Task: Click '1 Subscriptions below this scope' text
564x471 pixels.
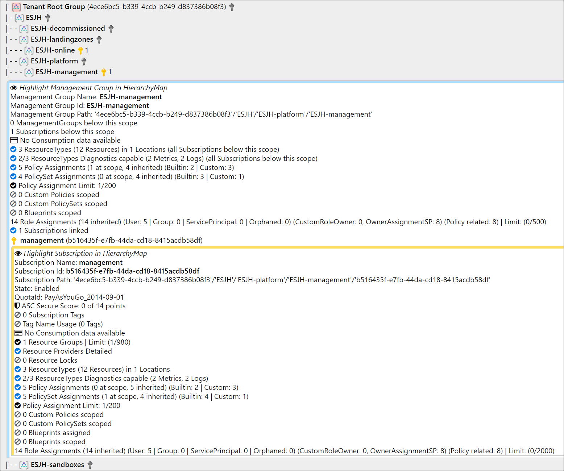Action: coord(62,132)
